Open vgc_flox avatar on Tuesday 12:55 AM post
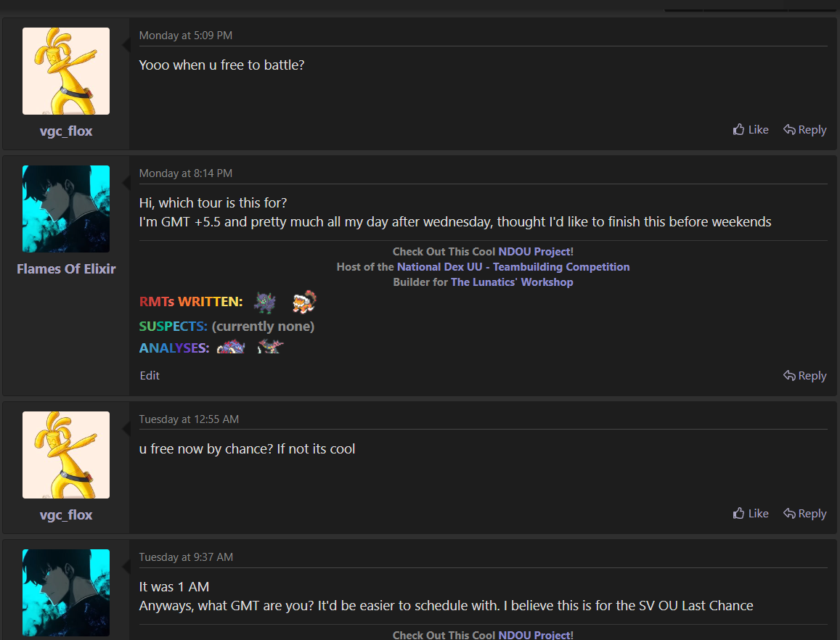Image resolution: width=840 pixels, height=640 pixels. coord(66,455)
